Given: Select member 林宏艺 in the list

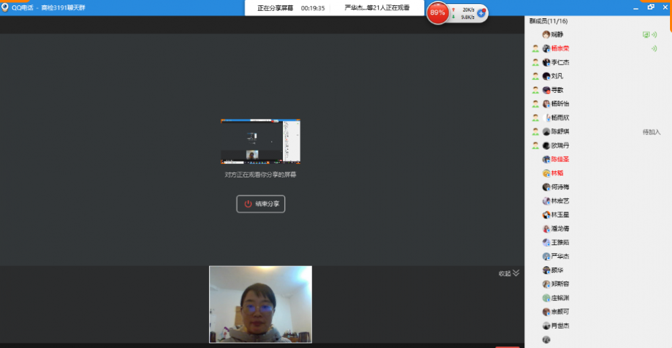Looking at the screenshot, I should tap(560, 201).
